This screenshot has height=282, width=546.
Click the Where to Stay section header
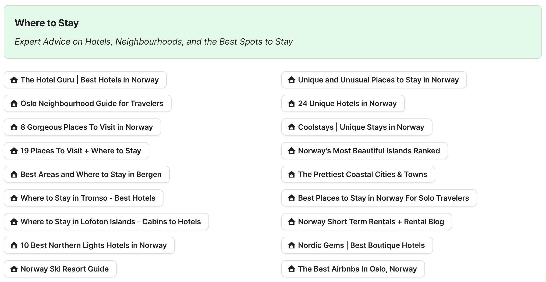47,23
